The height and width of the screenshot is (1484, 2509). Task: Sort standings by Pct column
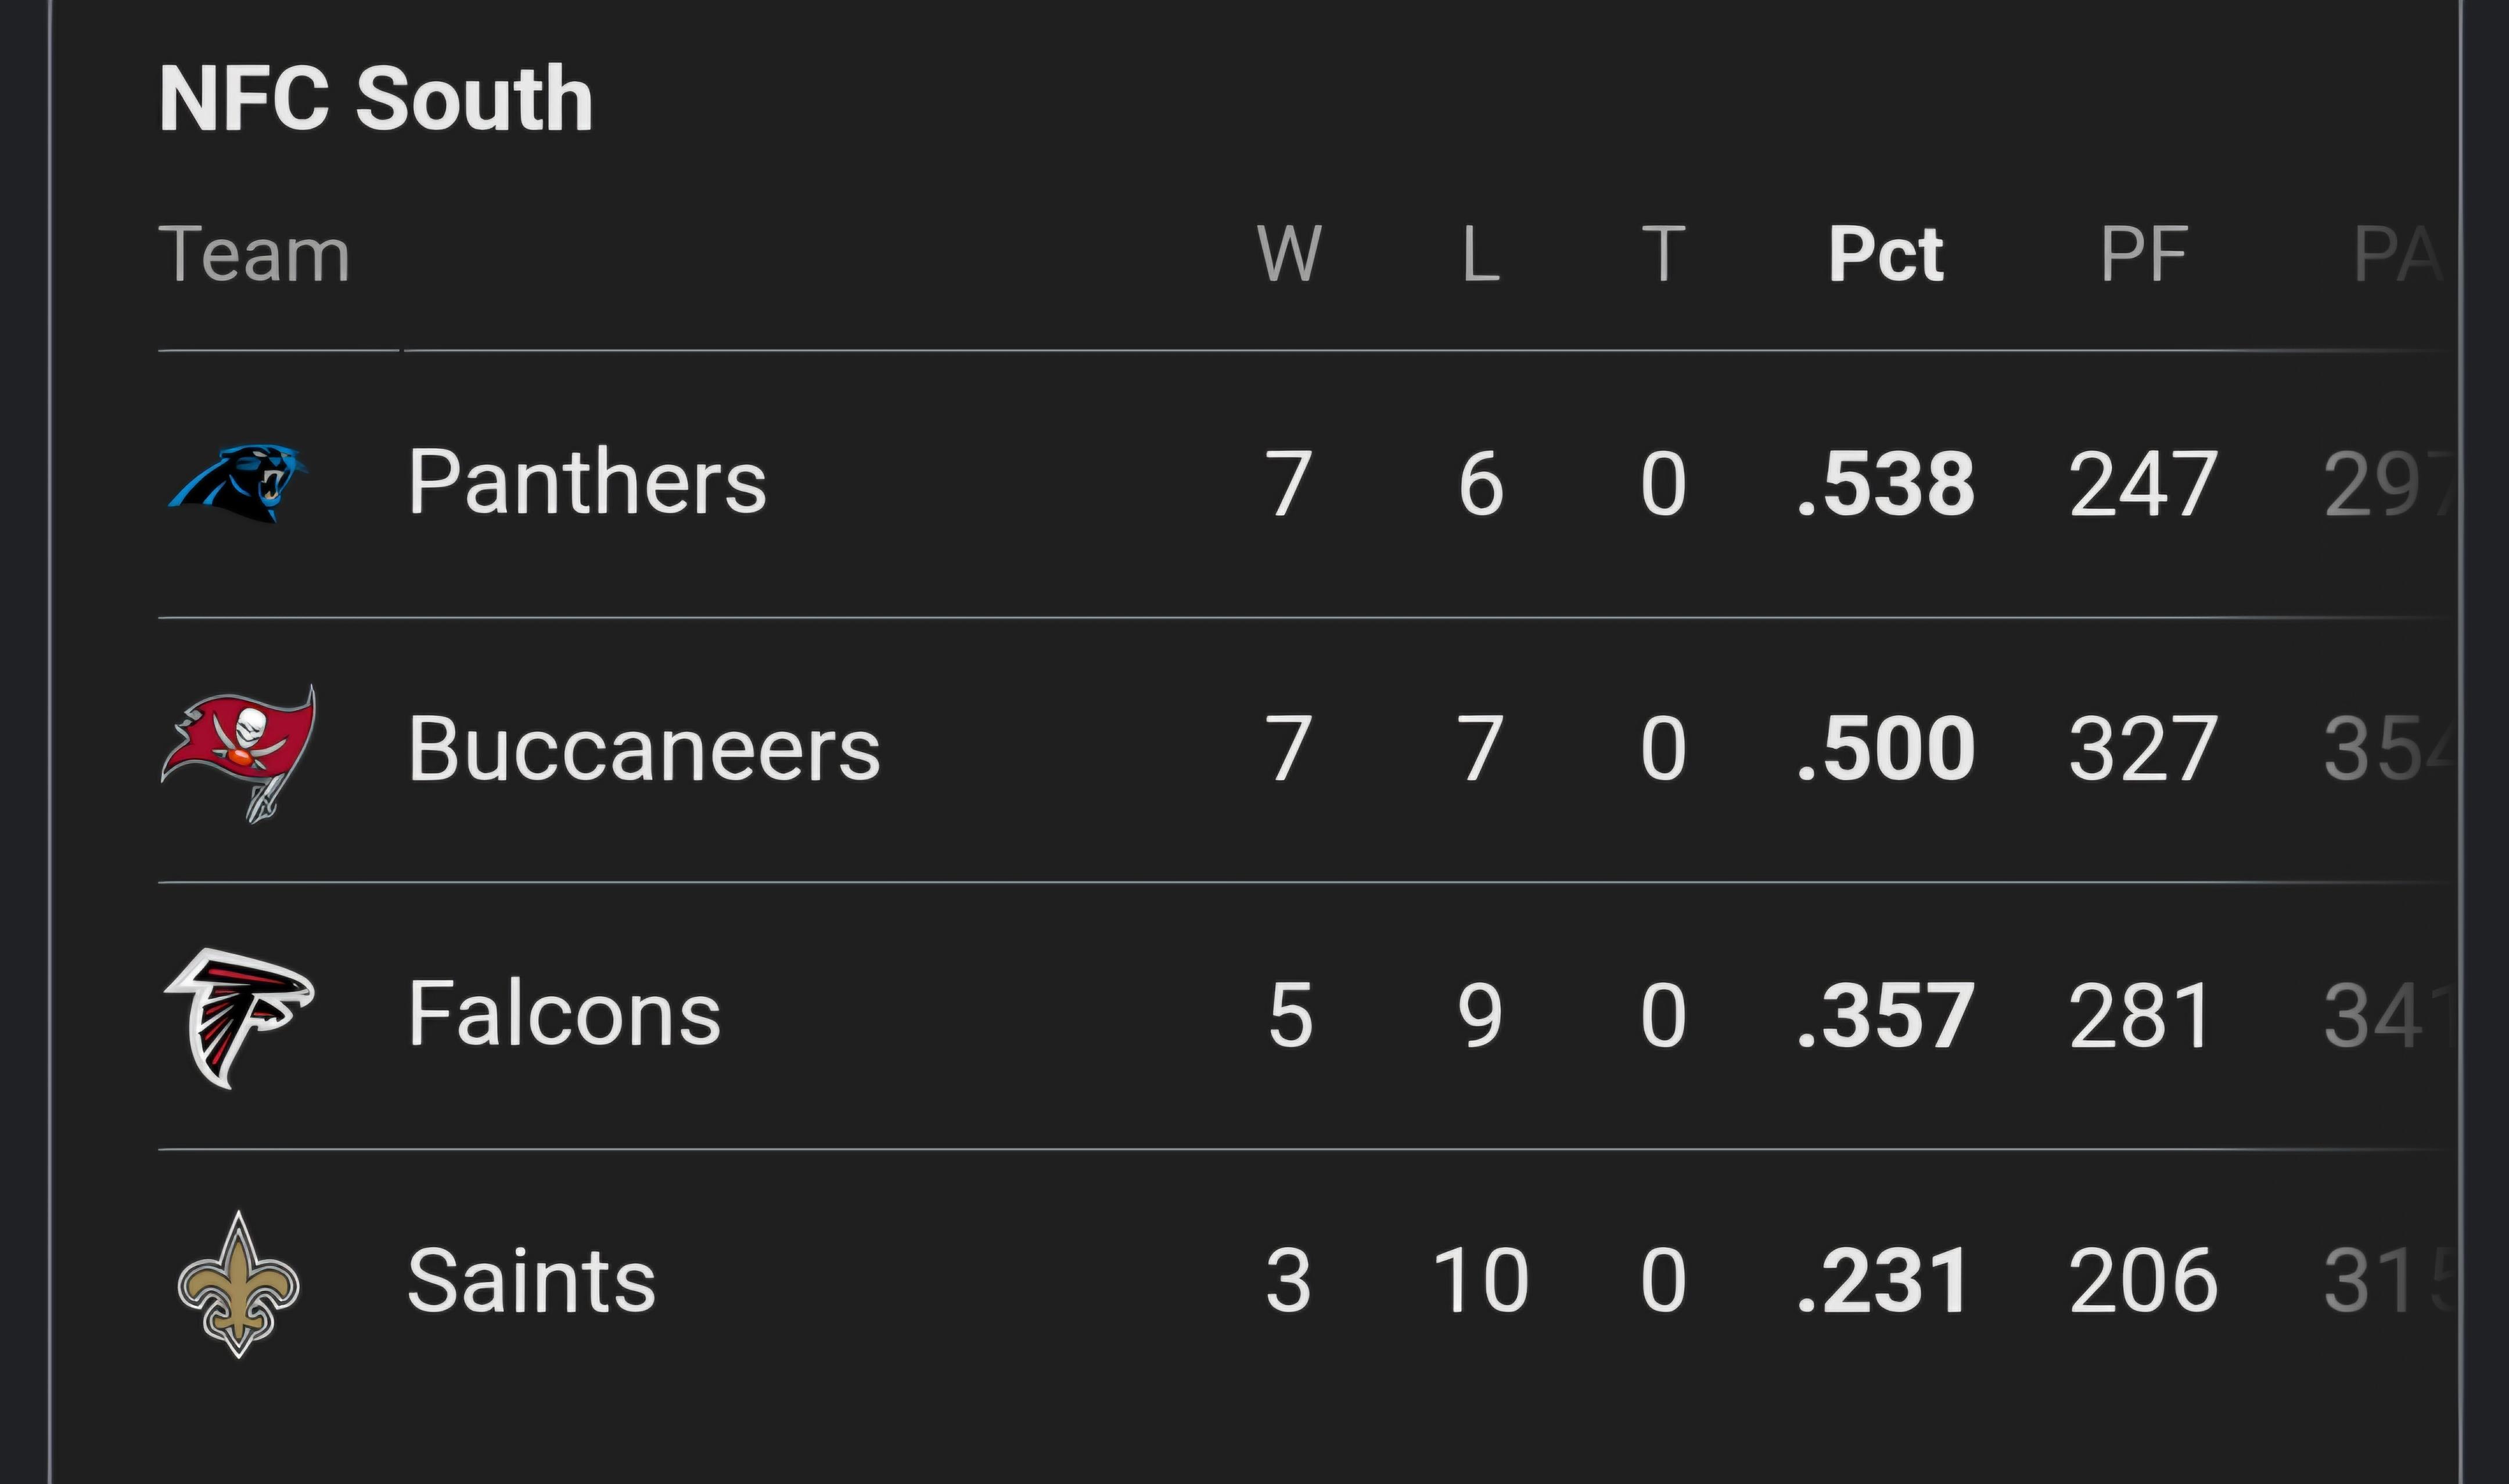pyautogui.click(x=1886, y=255)
